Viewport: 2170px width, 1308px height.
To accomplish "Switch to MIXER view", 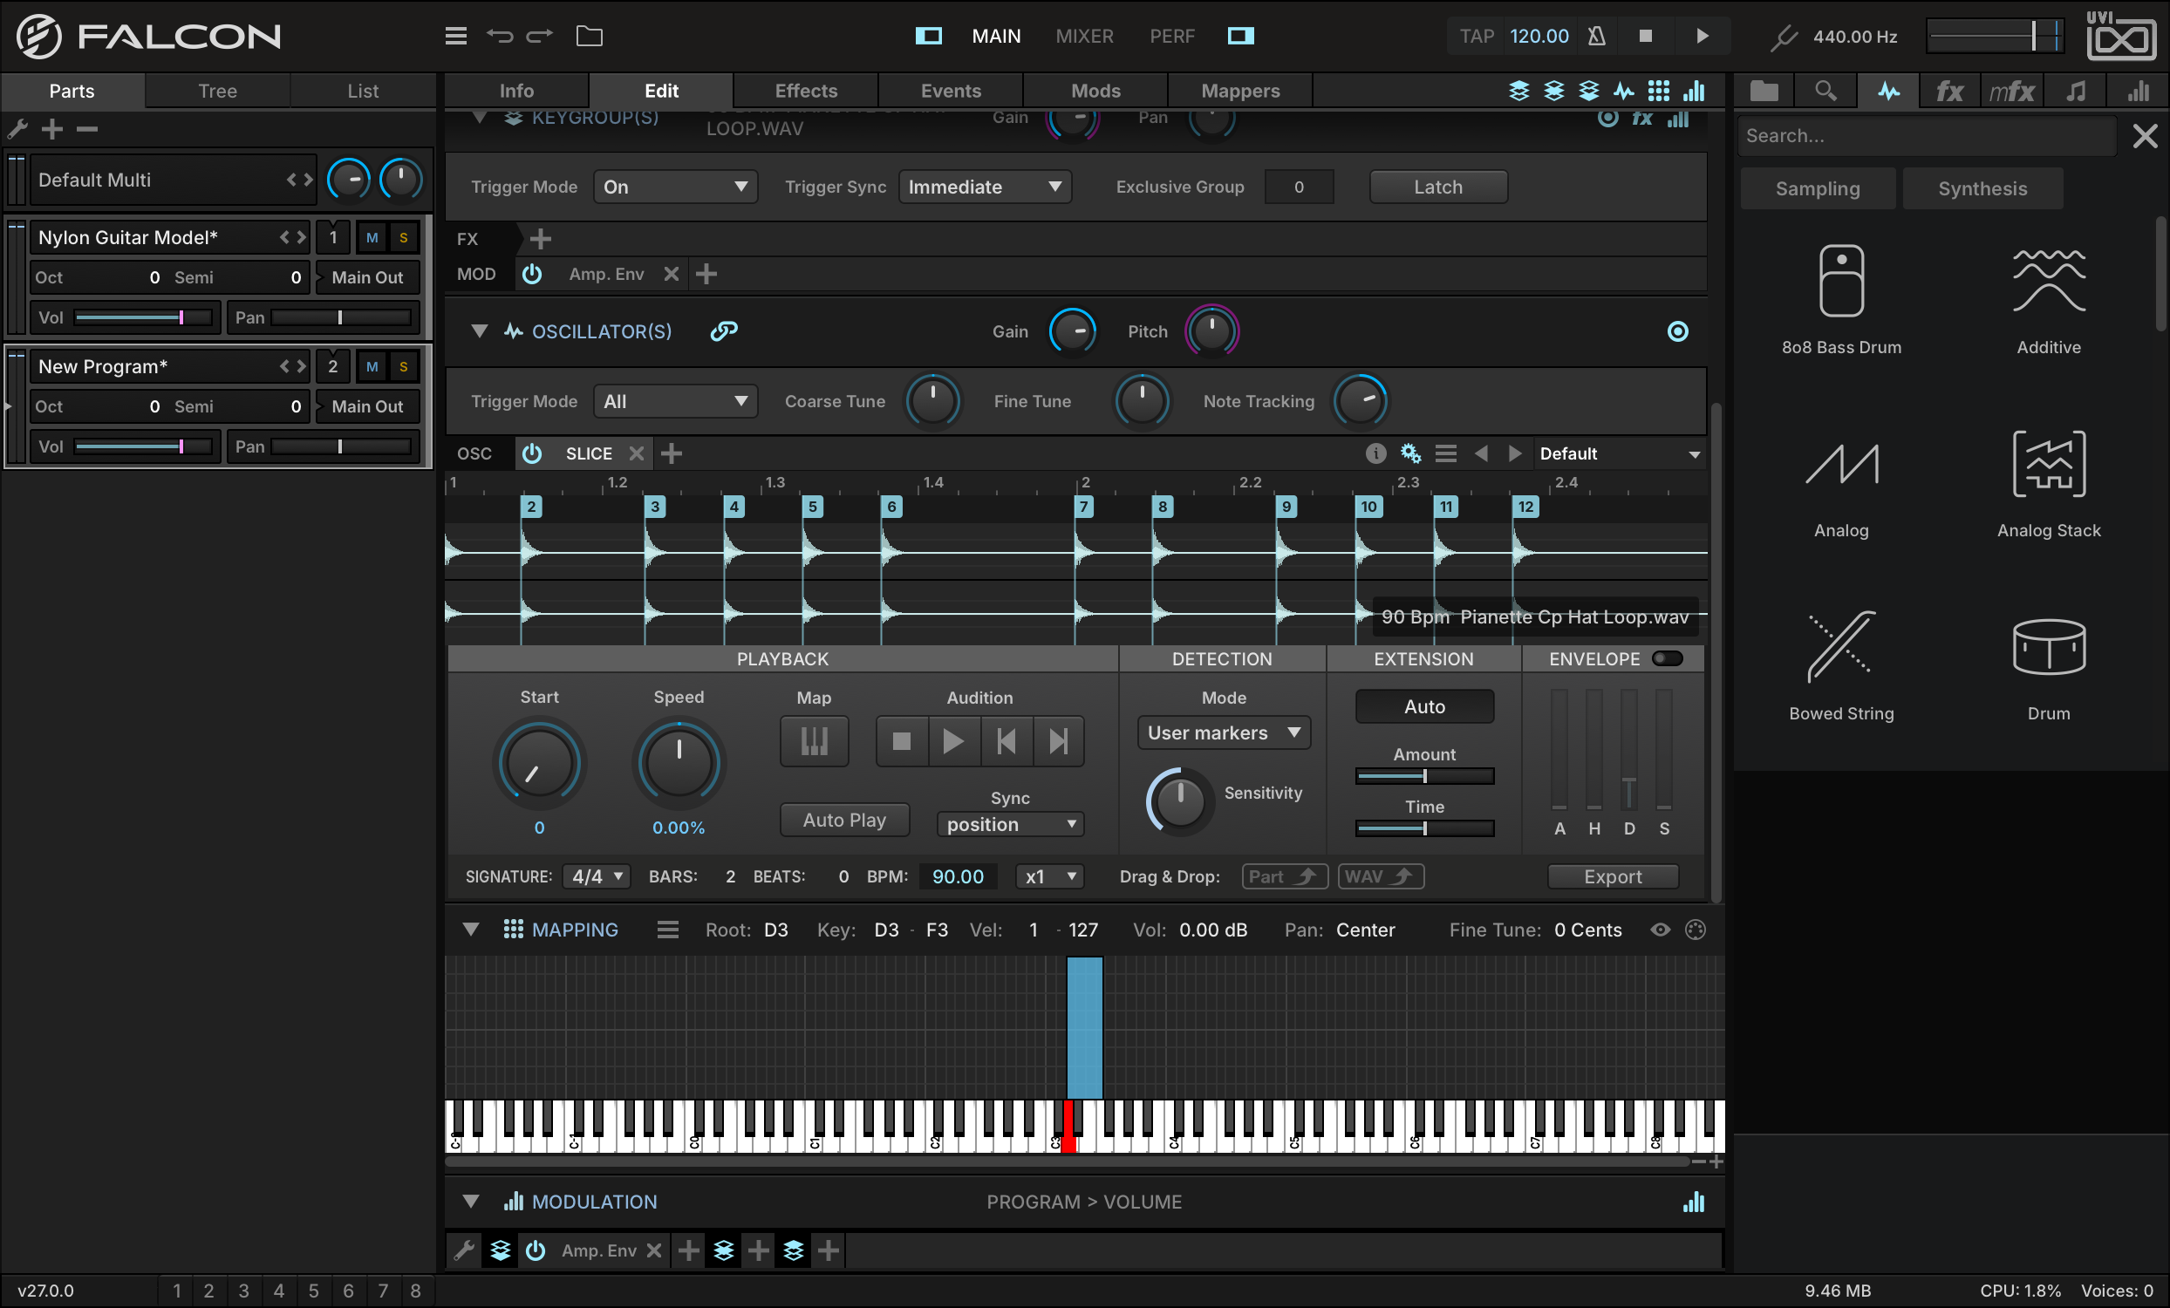I will coord(1084,36).
